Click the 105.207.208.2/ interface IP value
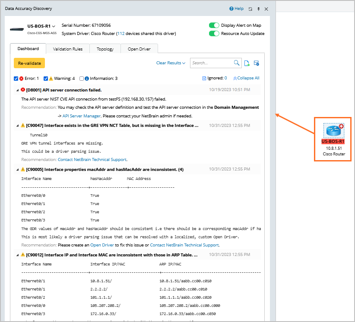 click(105, 306)
